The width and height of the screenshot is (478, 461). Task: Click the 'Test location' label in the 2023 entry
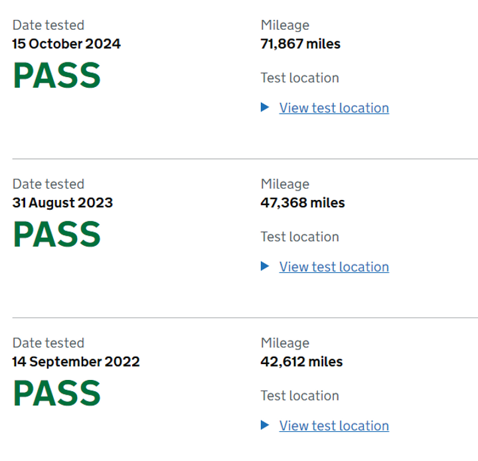click(299, 236)
